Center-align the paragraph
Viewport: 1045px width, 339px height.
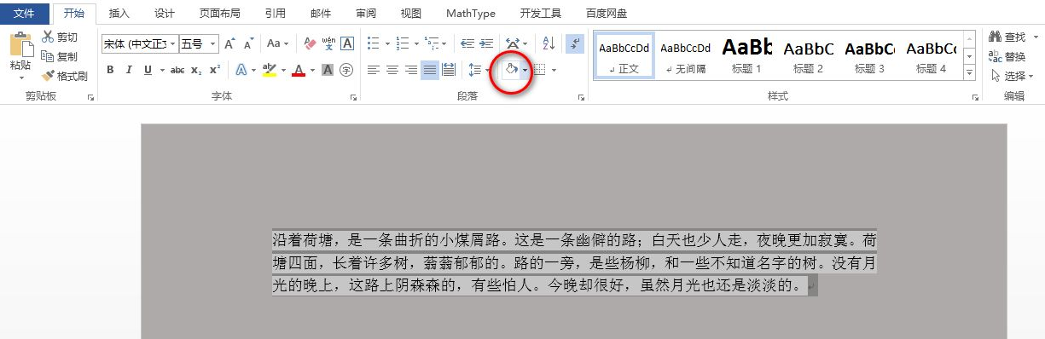tap(392, 70)
